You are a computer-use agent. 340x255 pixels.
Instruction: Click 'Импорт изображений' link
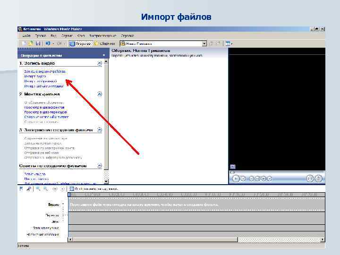coord(41,81)
